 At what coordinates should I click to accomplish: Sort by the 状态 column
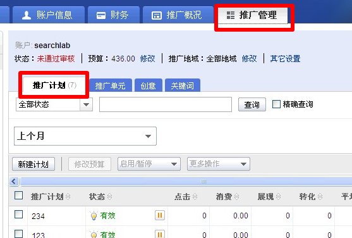[x=100, y=197]
